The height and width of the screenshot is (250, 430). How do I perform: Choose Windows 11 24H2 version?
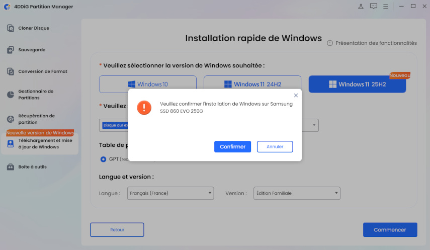pos(252,82)
